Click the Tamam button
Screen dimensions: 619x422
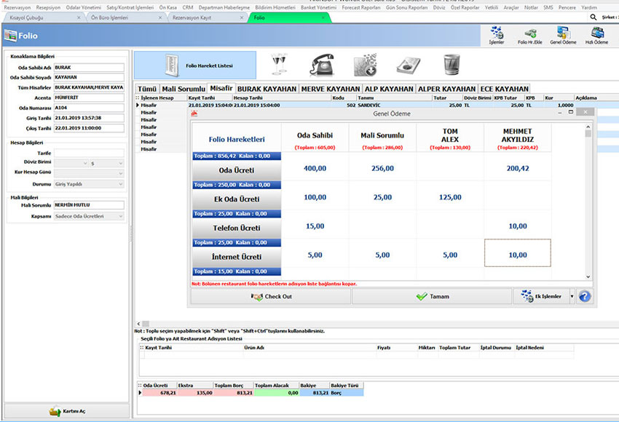point(432,296)
